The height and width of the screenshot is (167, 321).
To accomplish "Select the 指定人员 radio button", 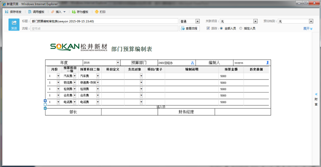I will (241, 28).
